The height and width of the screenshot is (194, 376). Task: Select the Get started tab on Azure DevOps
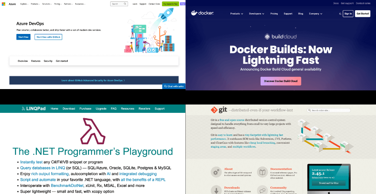(62, 61)
